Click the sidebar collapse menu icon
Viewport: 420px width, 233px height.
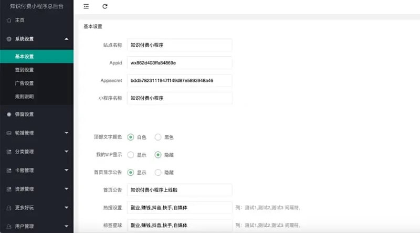click(x=86, y=6)
